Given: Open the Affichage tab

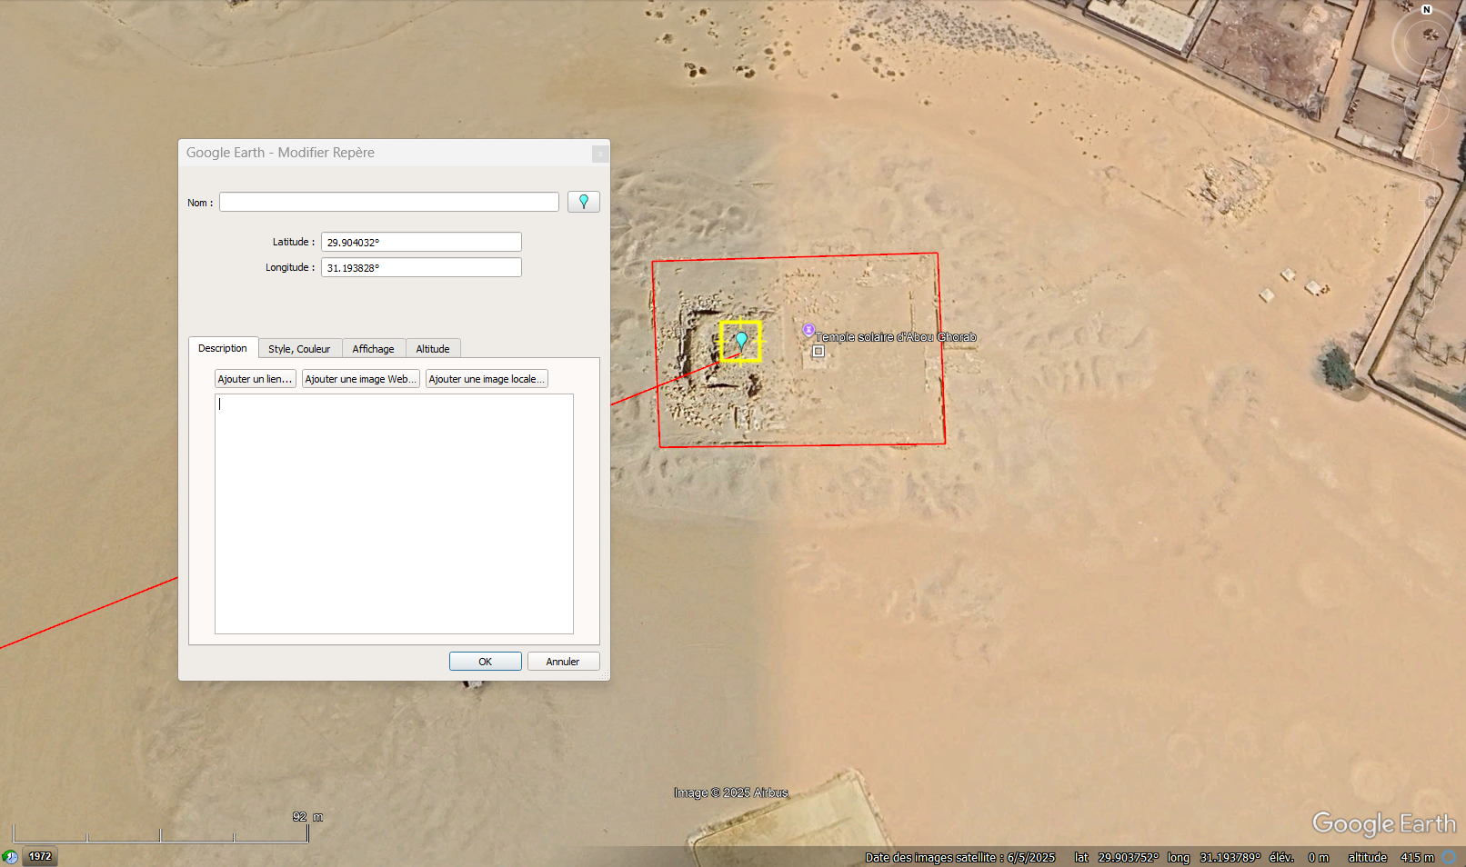Looking at the screenshot, I should click(x=373, y=349).
